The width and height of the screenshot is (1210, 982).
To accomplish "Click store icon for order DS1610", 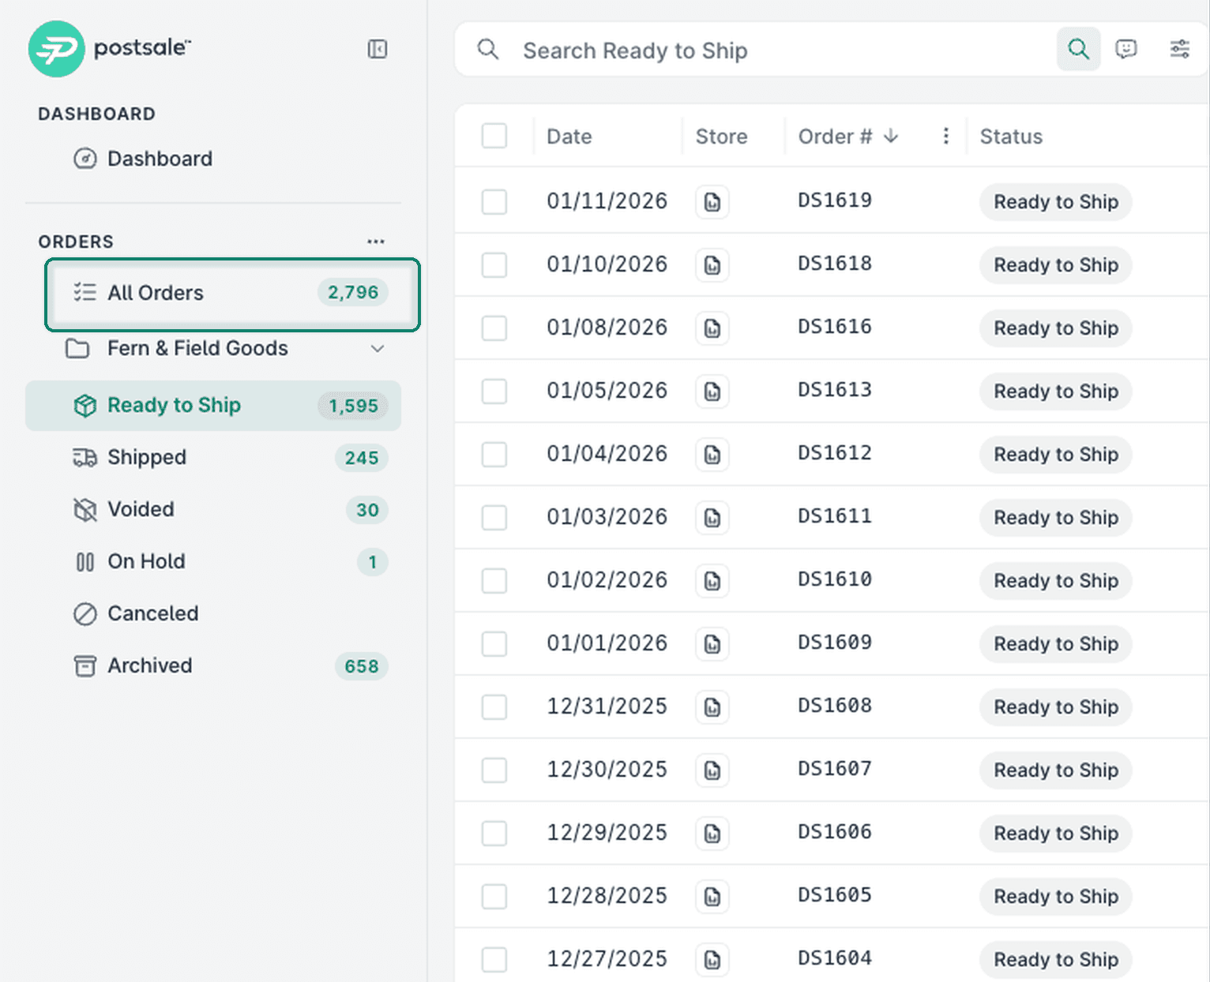I will (x=712, y=581).
